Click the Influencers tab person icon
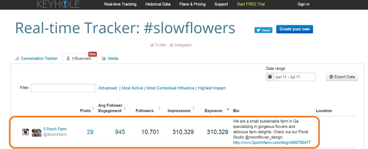The height and width of the screenshot is (149, 368). coord(68,59)
